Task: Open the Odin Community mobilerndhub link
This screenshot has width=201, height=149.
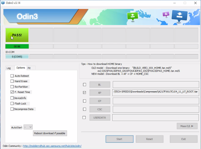Action: pyautogui.click(x=52, y=146)
